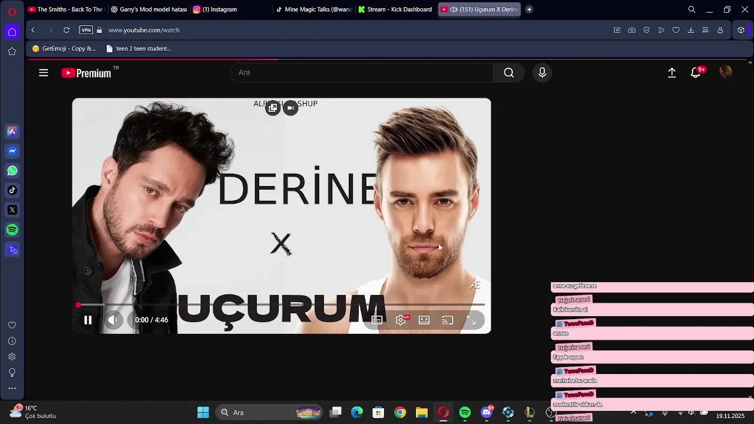
Task: Open YouTube hamburger guide menu
Action: click(x=44, y=72)
